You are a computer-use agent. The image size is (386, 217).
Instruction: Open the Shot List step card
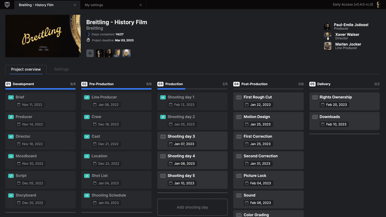[x=116, y=179]
